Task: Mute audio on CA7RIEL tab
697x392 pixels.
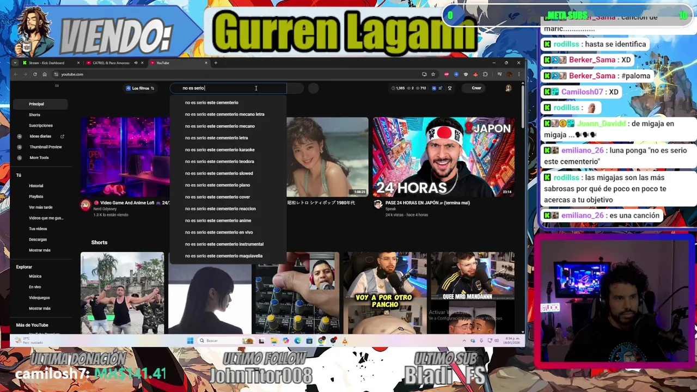Action: (x=136, y=63)
